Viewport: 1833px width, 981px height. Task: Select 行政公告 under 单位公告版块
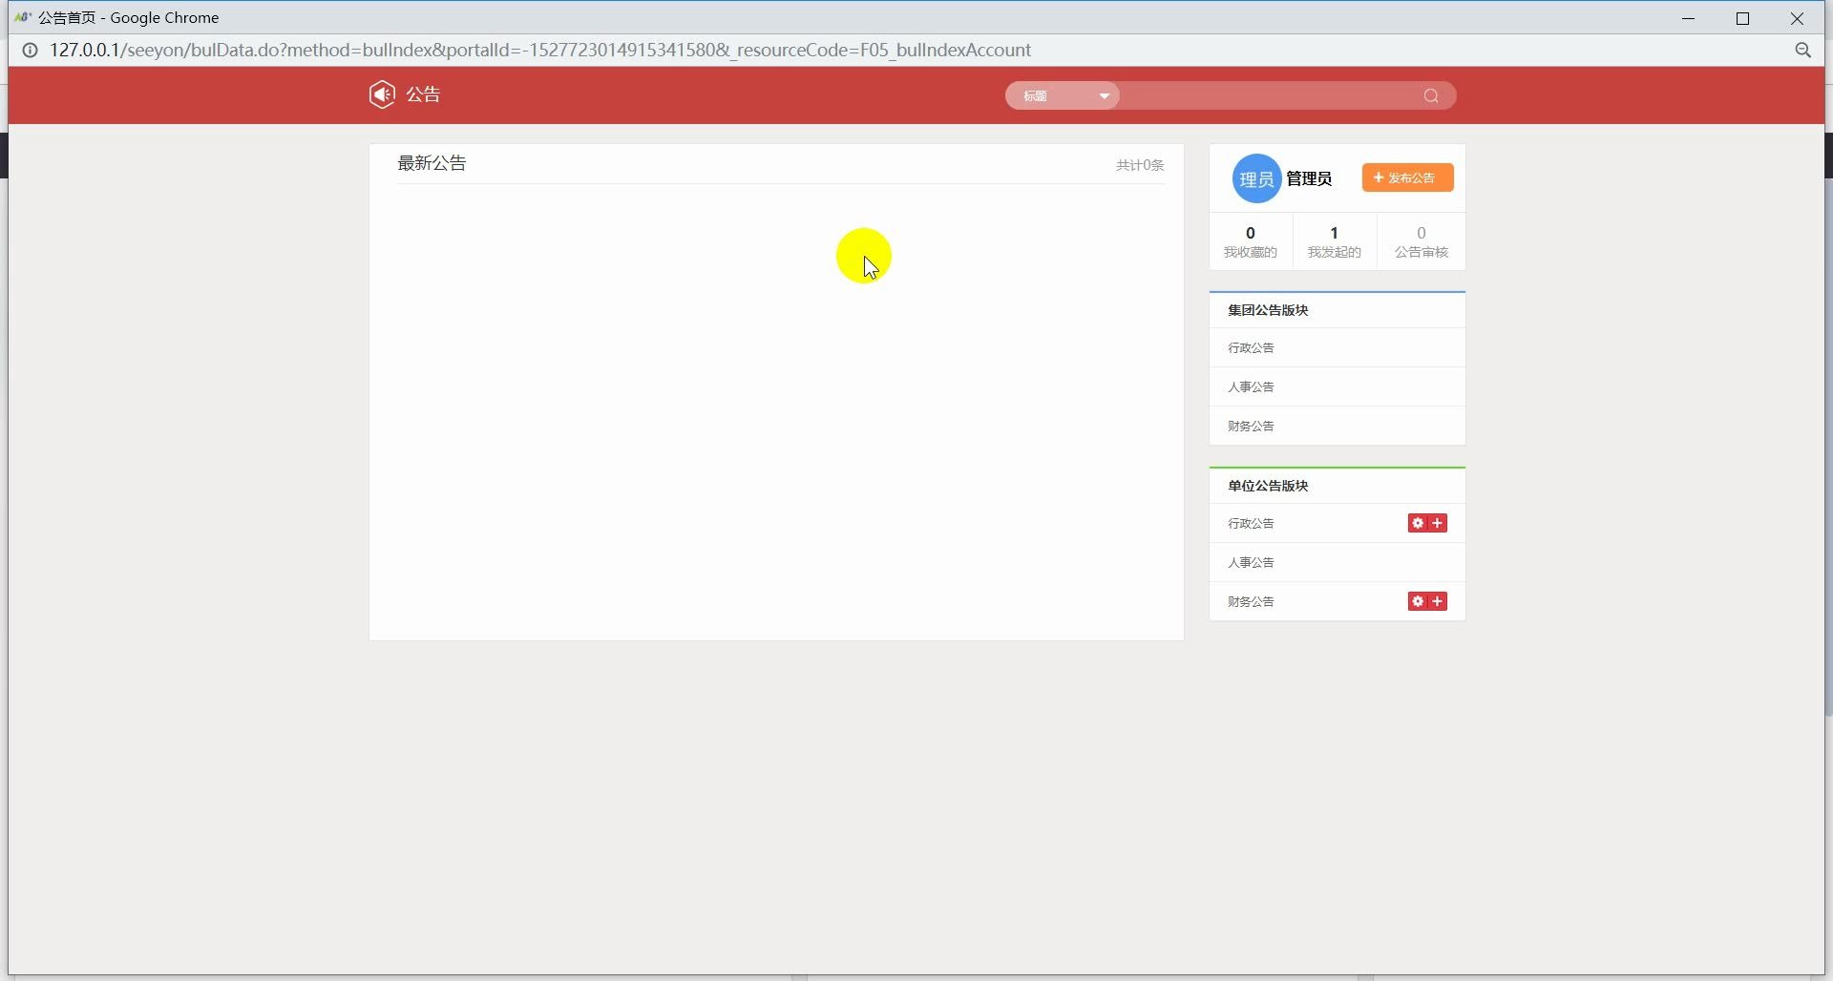[1251, 523]
